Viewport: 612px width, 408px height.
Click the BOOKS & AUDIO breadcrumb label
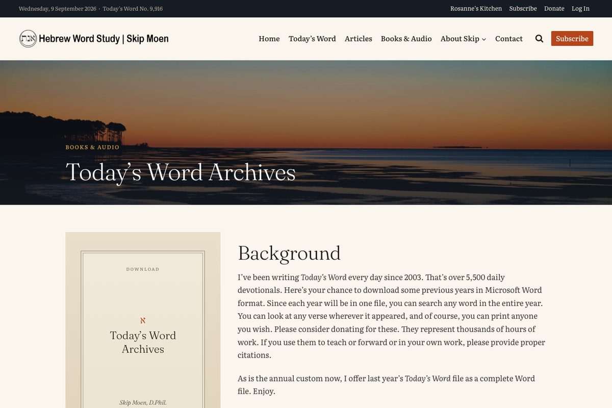[x=92, y=147]
